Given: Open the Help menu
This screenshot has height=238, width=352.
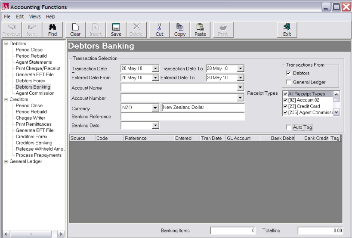Looking at the screenshot, I should [x=50, y=17].
